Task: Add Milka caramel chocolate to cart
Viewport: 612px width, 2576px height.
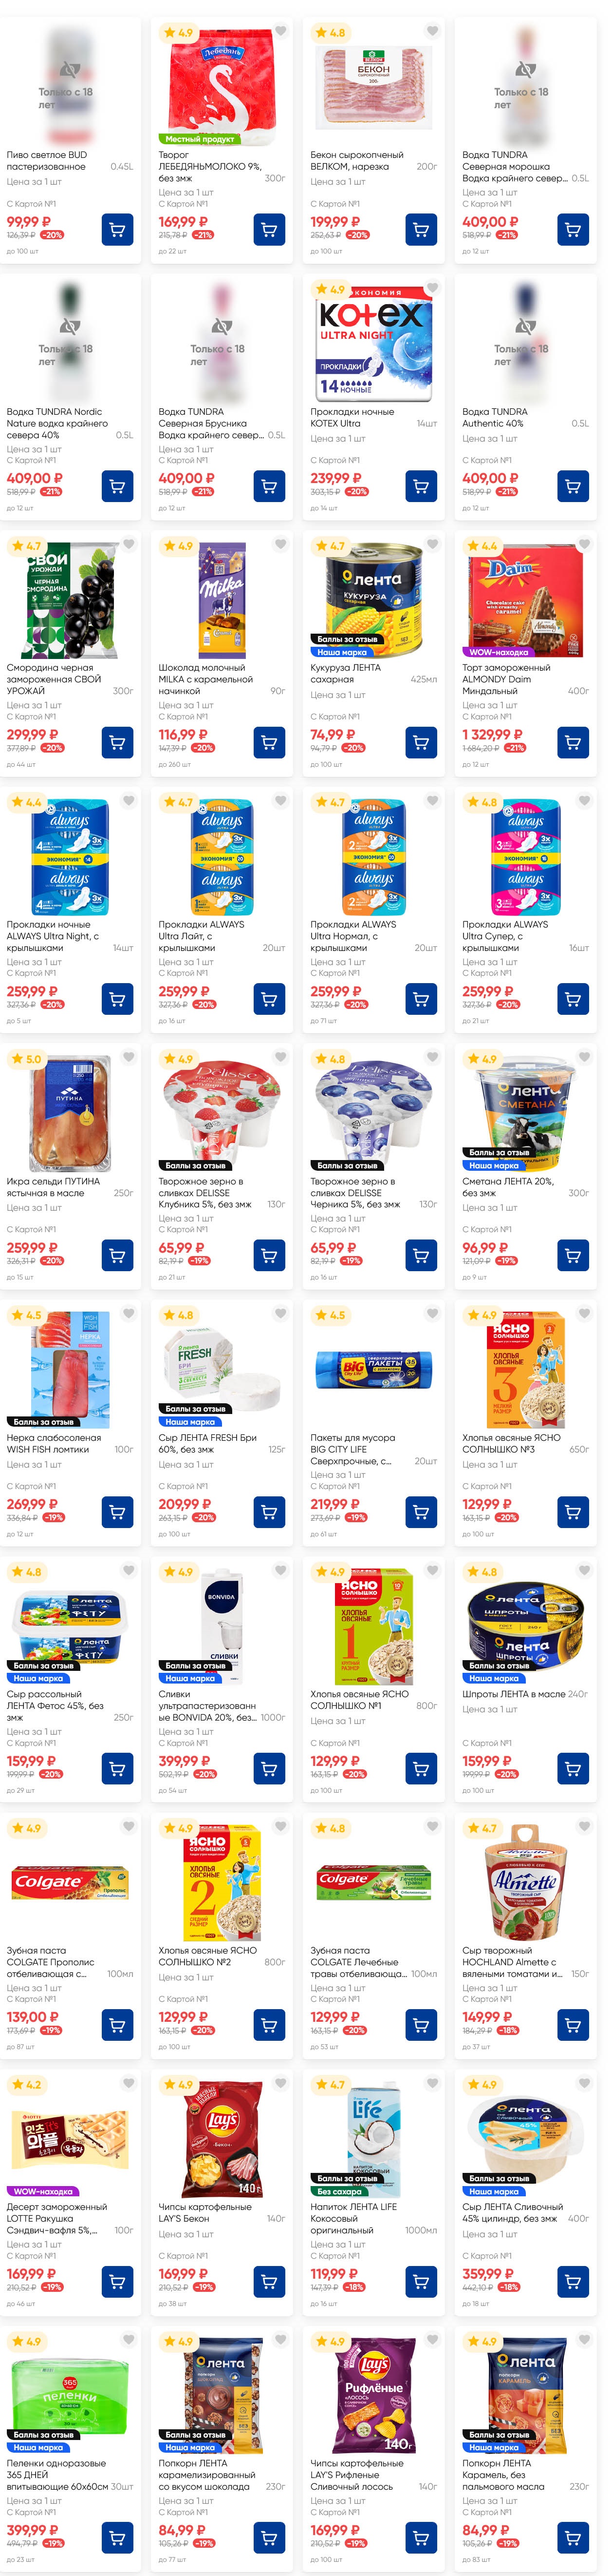Action: point(269,742)
